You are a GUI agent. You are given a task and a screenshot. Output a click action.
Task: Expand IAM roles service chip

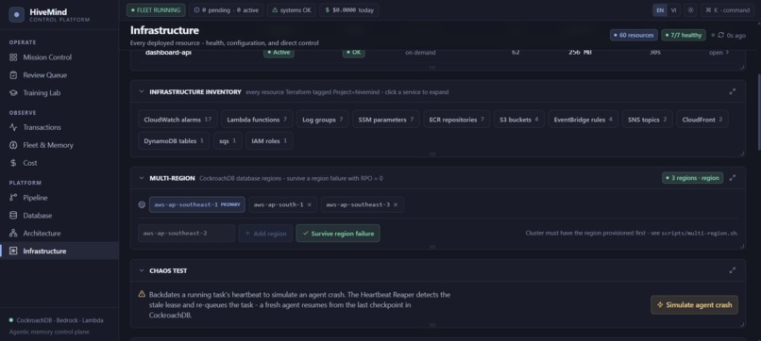(269, 140)
